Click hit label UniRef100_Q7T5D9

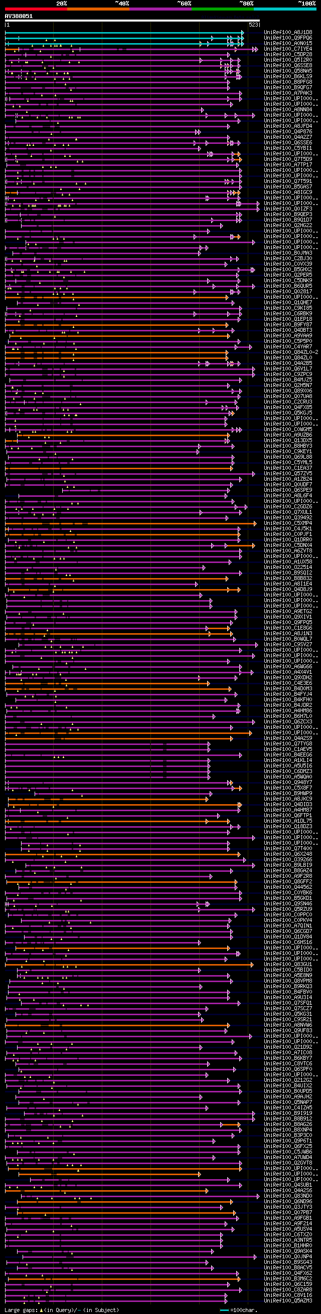click(x=288, y=159)
